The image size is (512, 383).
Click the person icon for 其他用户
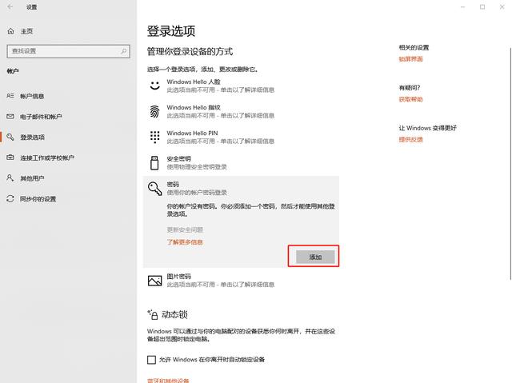pos(10,178)
